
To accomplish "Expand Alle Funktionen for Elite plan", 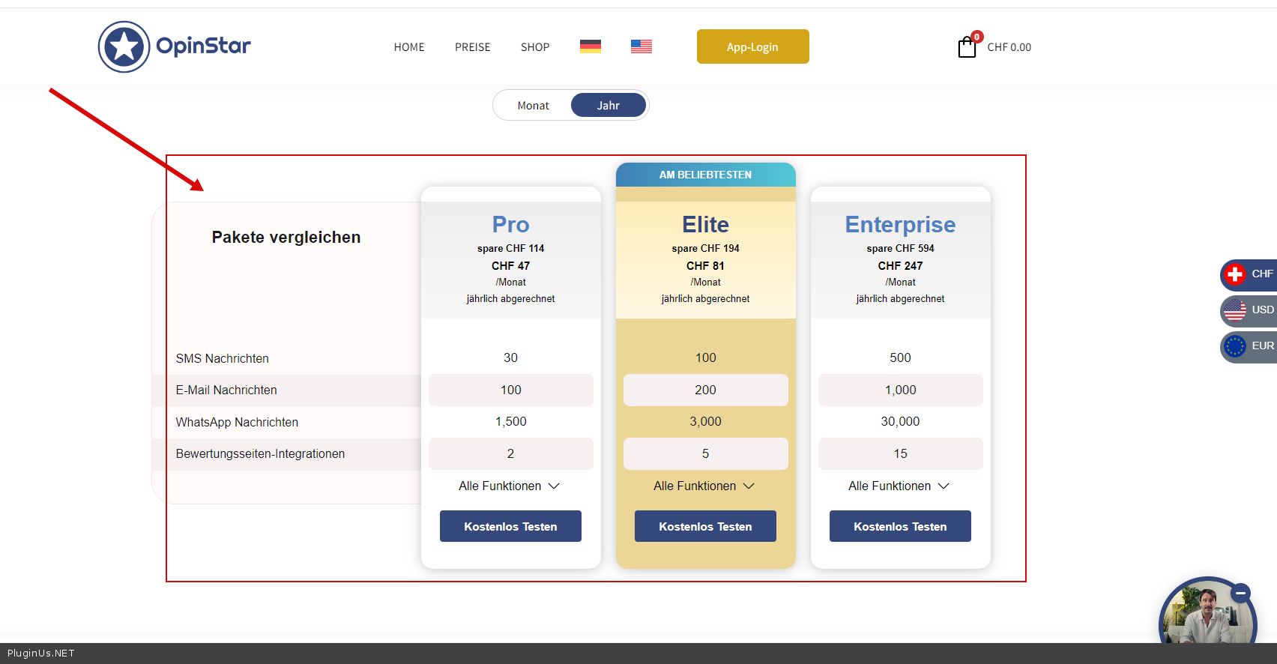I will 704,486.
